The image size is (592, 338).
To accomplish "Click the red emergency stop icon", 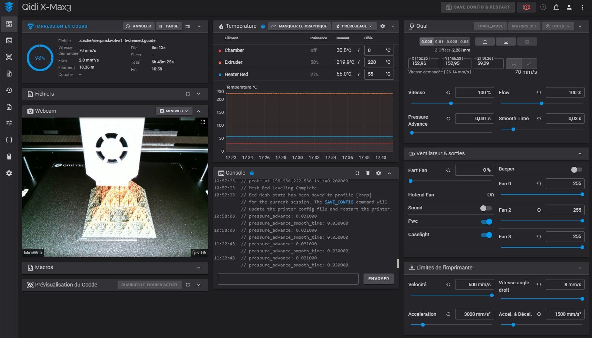I will pos(526,7).
